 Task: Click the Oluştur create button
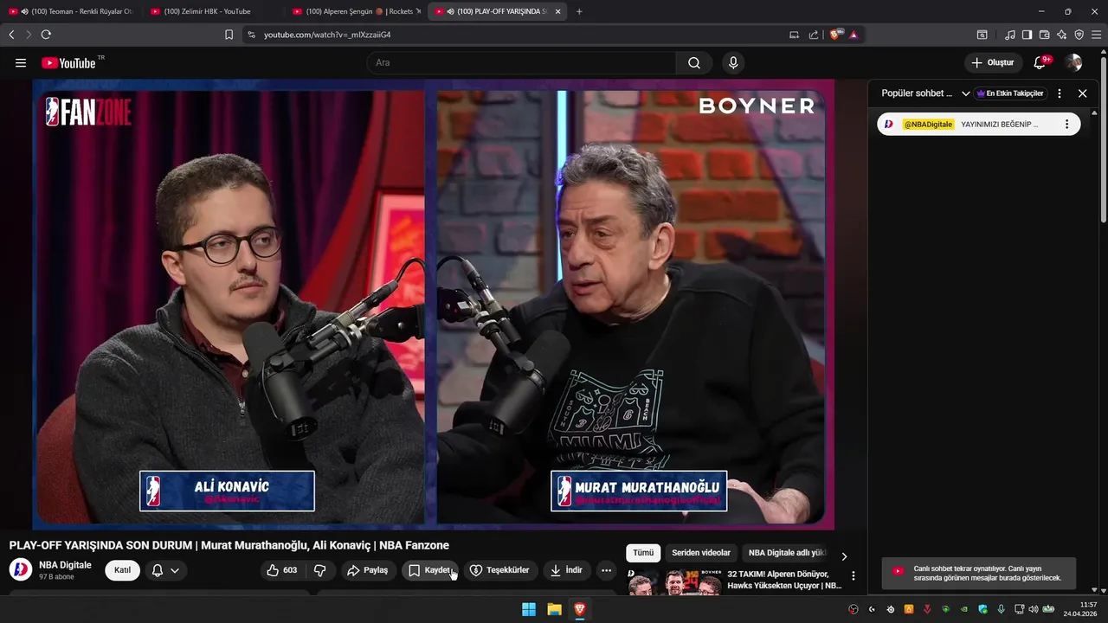pyautogui.click(x=993, y=62)
